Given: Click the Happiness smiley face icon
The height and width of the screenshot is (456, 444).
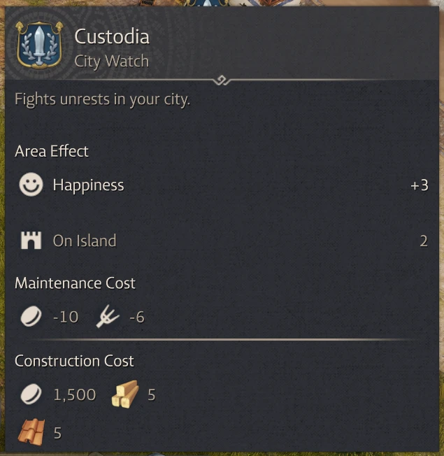Looking at the screenshot, I should [x=30, y=185].
